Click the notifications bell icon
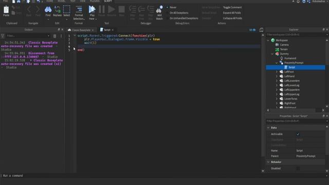 (x=298, y=2)
